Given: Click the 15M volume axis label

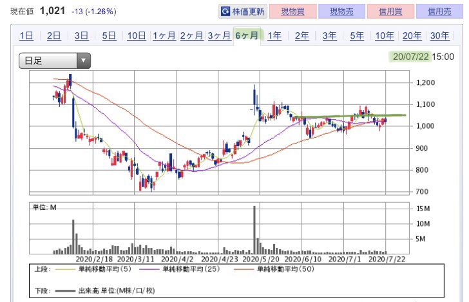Looking at the screenshot, I should coord(423,209).
